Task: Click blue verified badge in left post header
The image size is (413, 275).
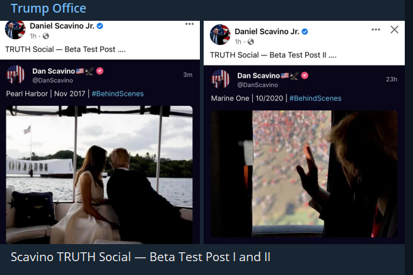Action: 100,26
